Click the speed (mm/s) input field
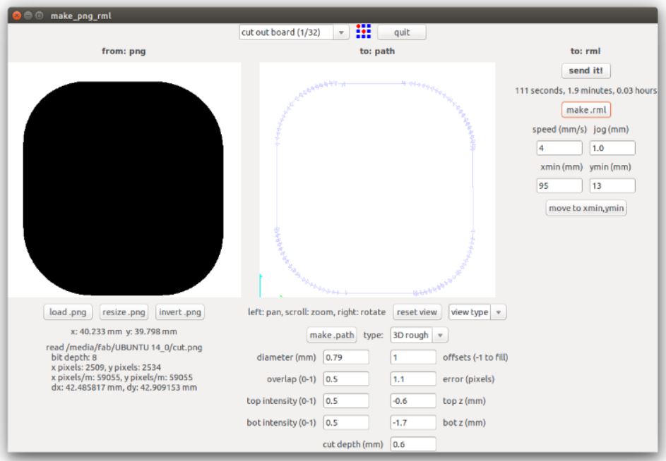Viewport: 666px width, 461px height. click(559, 148)
